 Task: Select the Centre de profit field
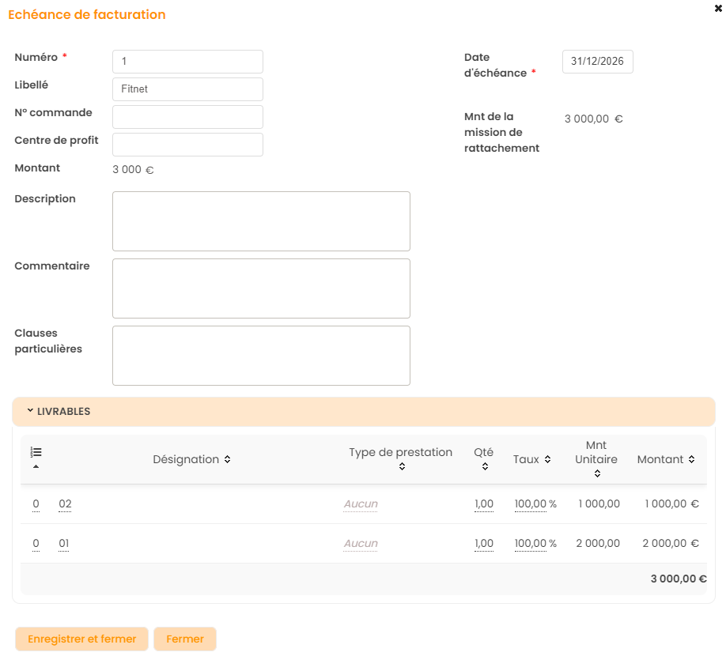click(x=187, y=145)
